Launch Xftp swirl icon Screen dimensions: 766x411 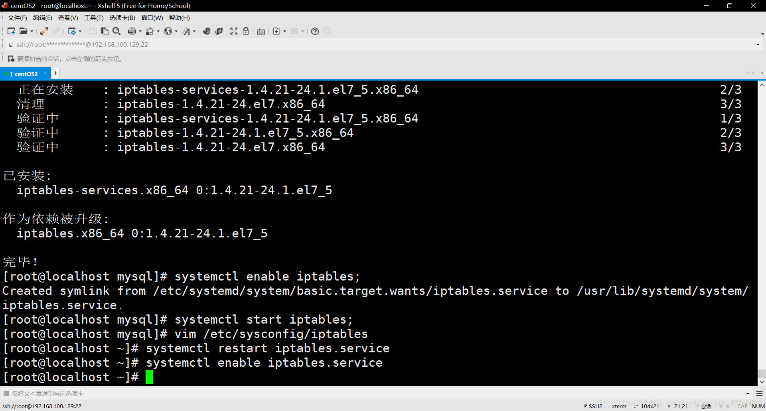point(207,31)
